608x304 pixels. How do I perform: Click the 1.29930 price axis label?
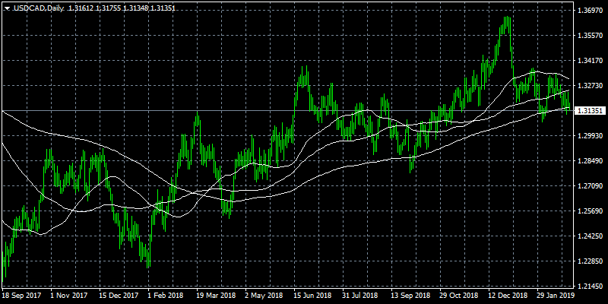point(590,136)
